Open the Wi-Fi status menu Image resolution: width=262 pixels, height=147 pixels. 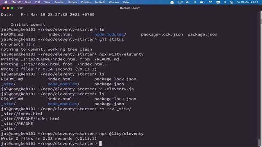[x=210, y=2]
